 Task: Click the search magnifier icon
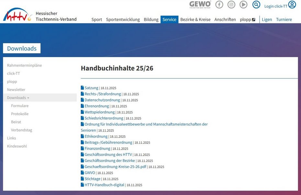[x=256, y=5]
